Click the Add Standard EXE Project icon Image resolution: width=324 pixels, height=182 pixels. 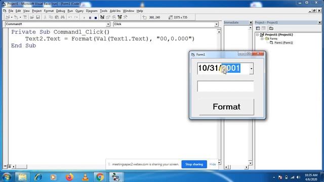pyautogui.click(x=8, y=17)
